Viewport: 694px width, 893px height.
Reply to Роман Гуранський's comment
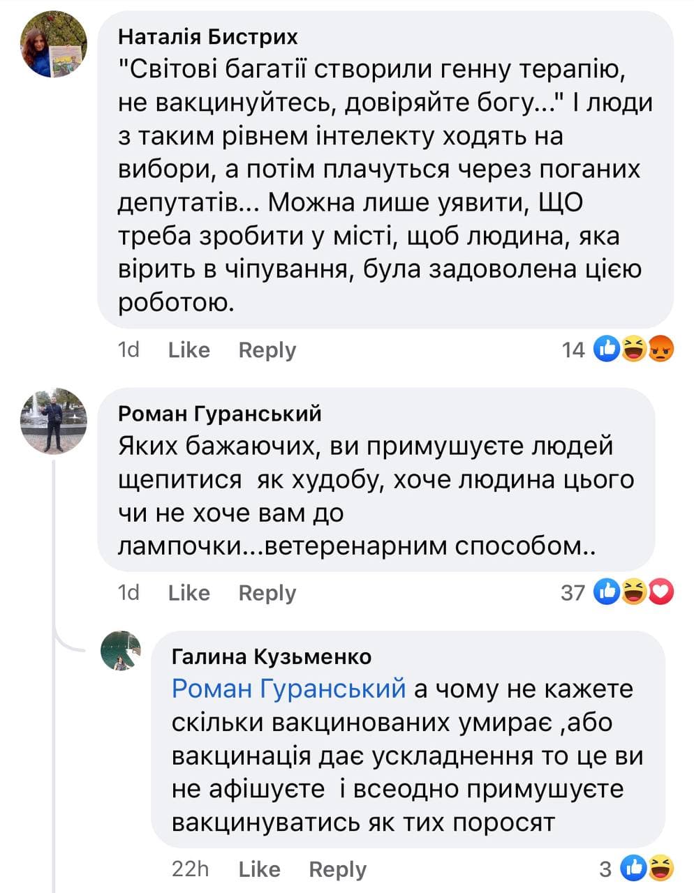(267, 593)
